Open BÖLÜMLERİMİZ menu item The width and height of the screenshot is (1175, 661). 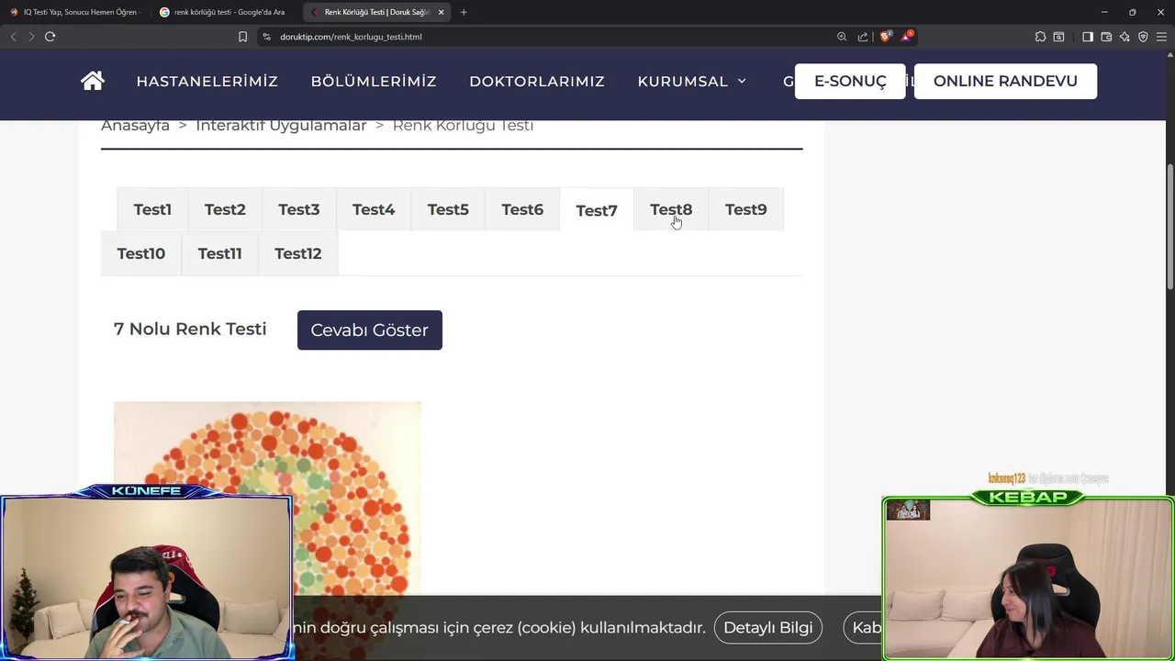point(374,81)
